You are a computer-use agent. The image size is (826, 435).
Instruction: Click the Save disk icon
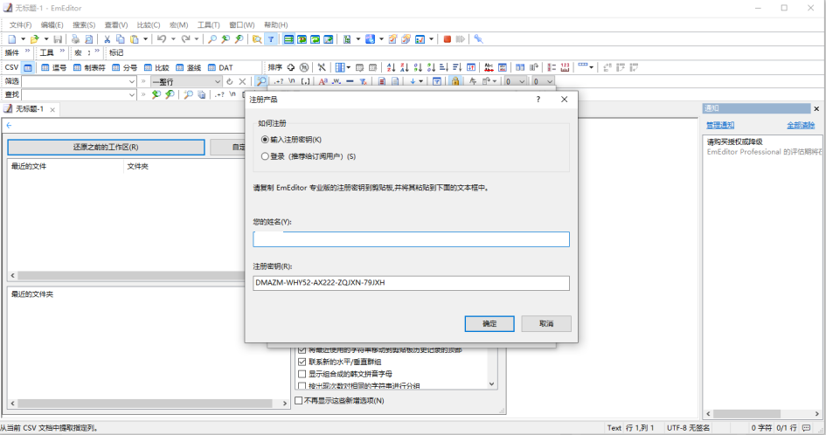pyautogui.click(x=58, y=39)
